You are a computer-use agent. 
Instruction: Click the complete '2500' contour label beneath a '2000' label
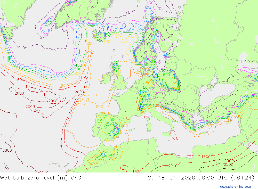coord(228,164)
